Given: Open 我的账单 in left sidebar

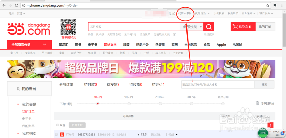Looking at the screenshot, I should click(28, 126).
